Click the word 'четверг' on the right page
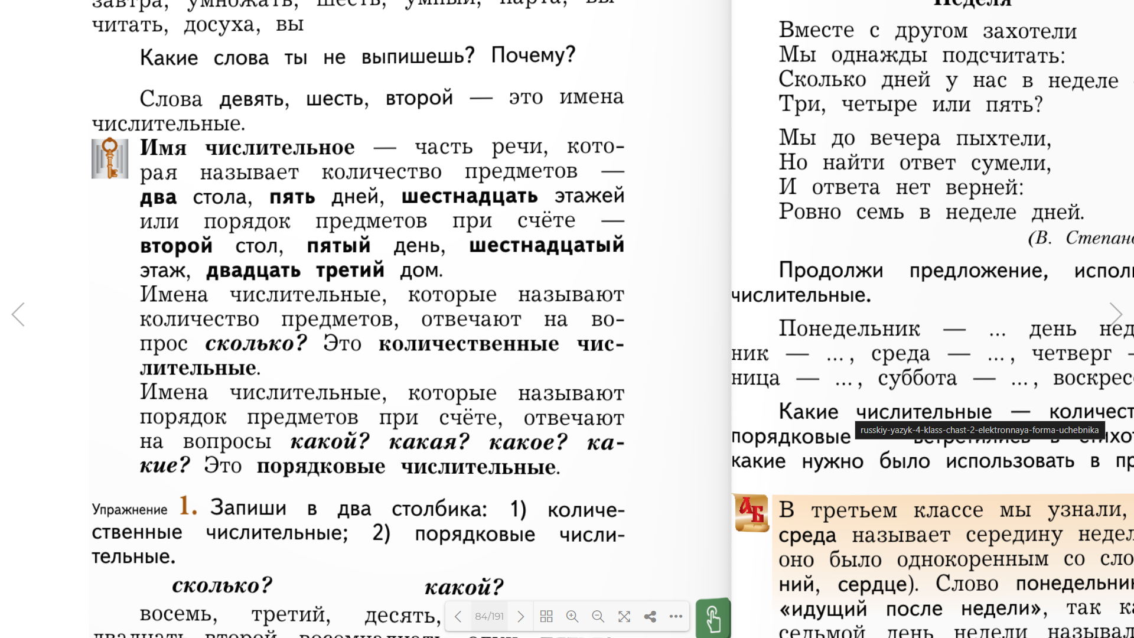The height and width of the screenshot is (638, 1134). (1071, 354)
